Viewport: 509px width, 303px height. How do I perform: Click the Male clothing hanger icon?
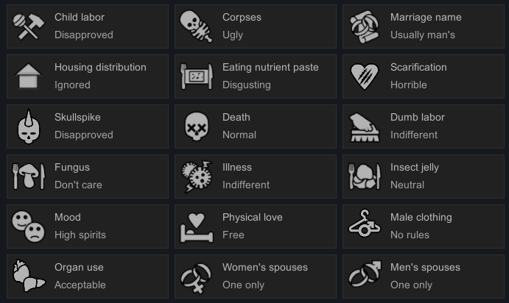pos(365,226)
